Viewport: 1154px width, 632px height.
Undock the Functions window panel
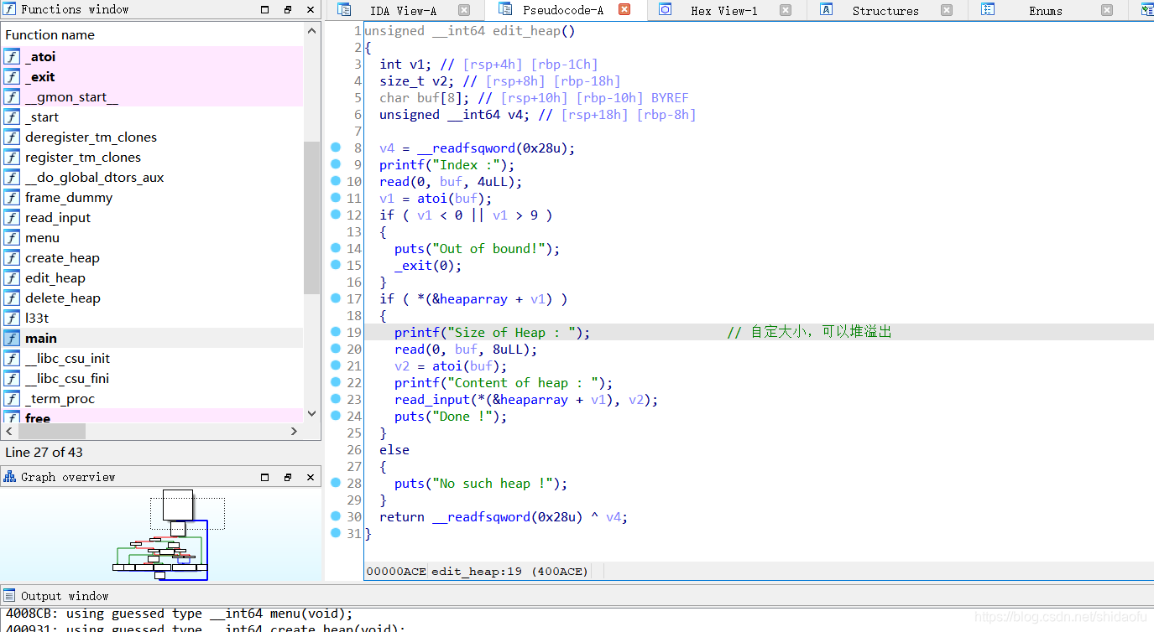[x=288, y=10]
